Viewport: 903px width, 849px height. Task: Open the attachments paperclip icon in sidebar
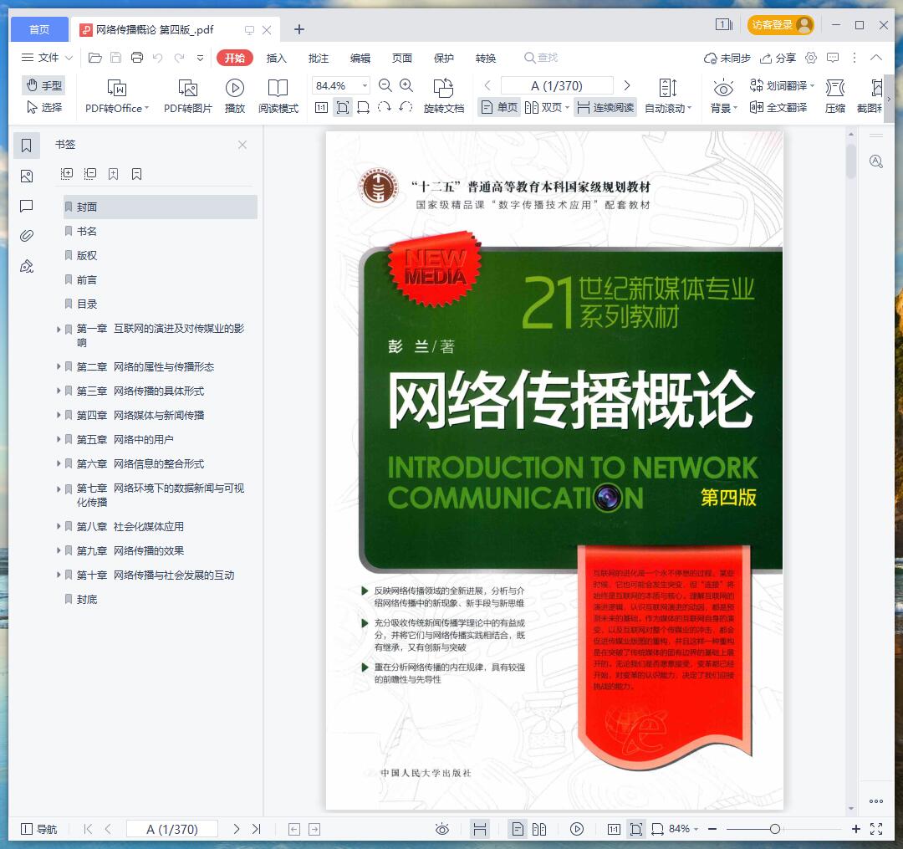point(27,236)
